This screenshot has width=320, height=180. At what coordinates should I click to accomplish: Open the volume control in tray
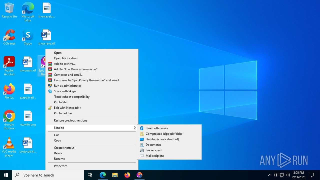tap(288, 175)
